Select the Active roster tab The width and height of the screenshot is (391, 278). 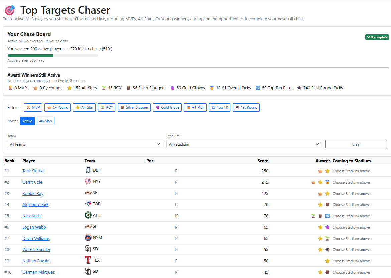27,121
